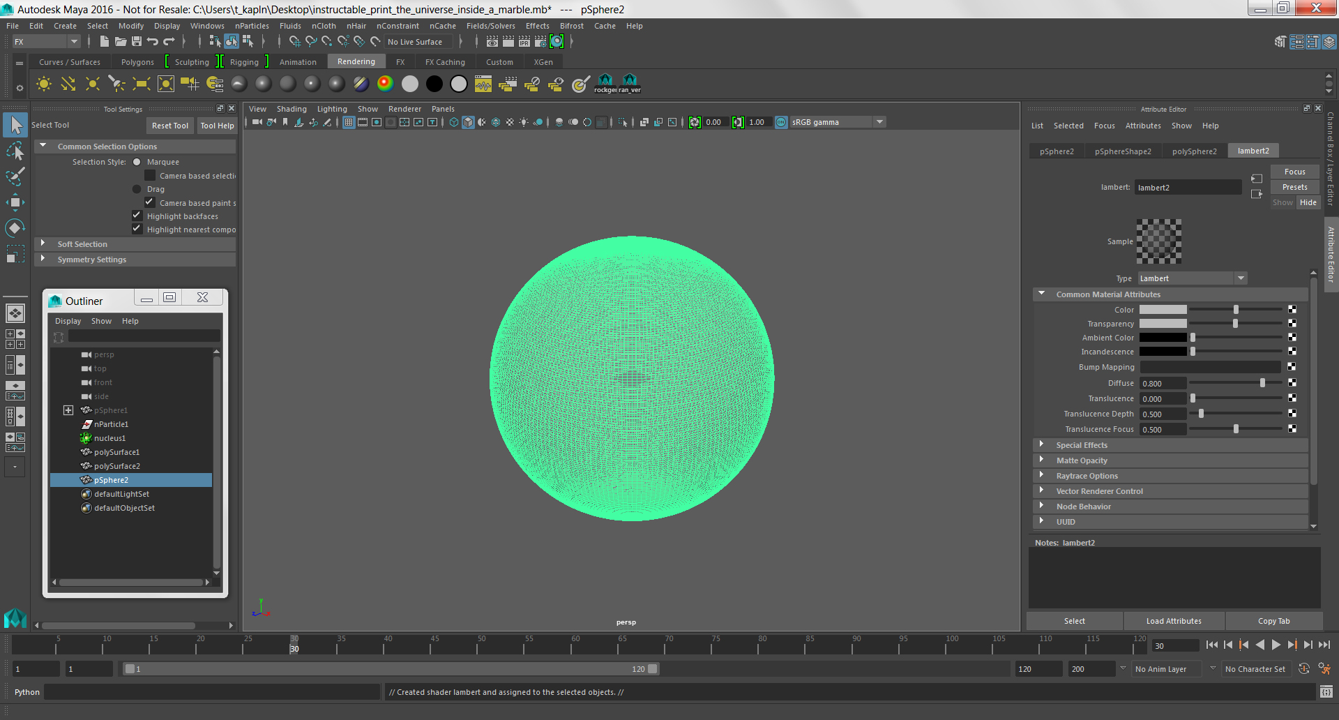
Task: Click the use all lights viewport icon
Action: click(524, 122)
